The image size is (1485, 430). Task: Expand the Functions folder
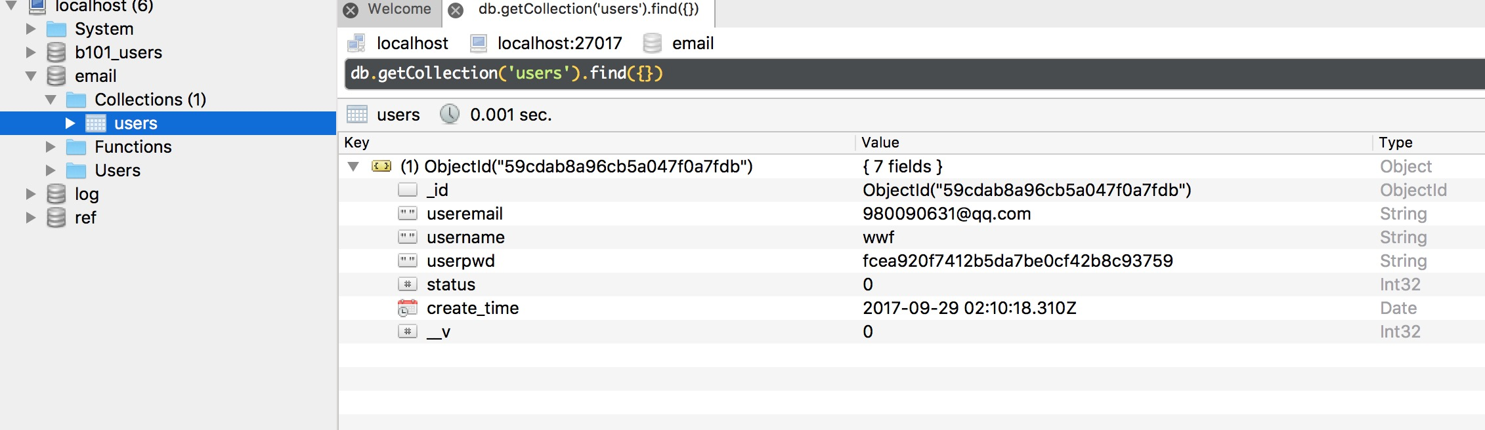pos(50,147)
